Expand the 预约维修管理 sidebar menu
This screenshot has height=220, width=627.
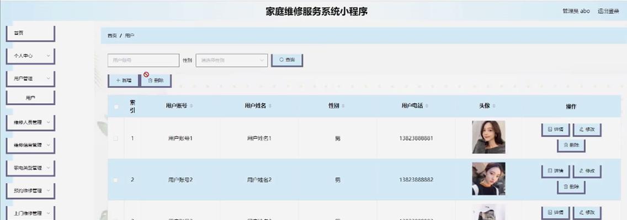[x=30, y=191]
